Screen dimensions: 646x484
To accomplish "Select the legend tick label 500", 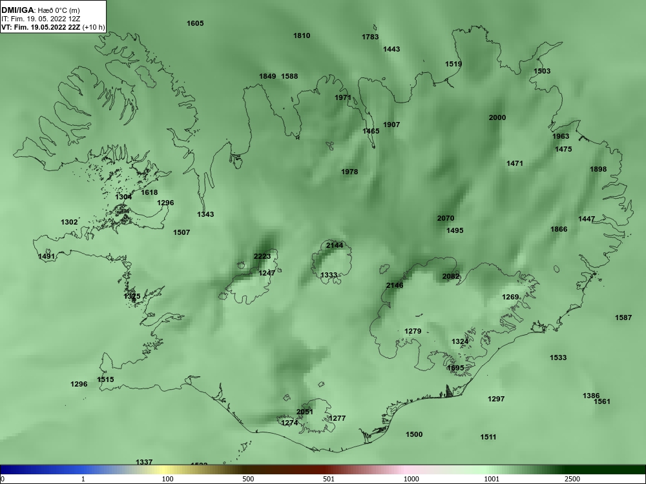I will [x=248, y=479].
